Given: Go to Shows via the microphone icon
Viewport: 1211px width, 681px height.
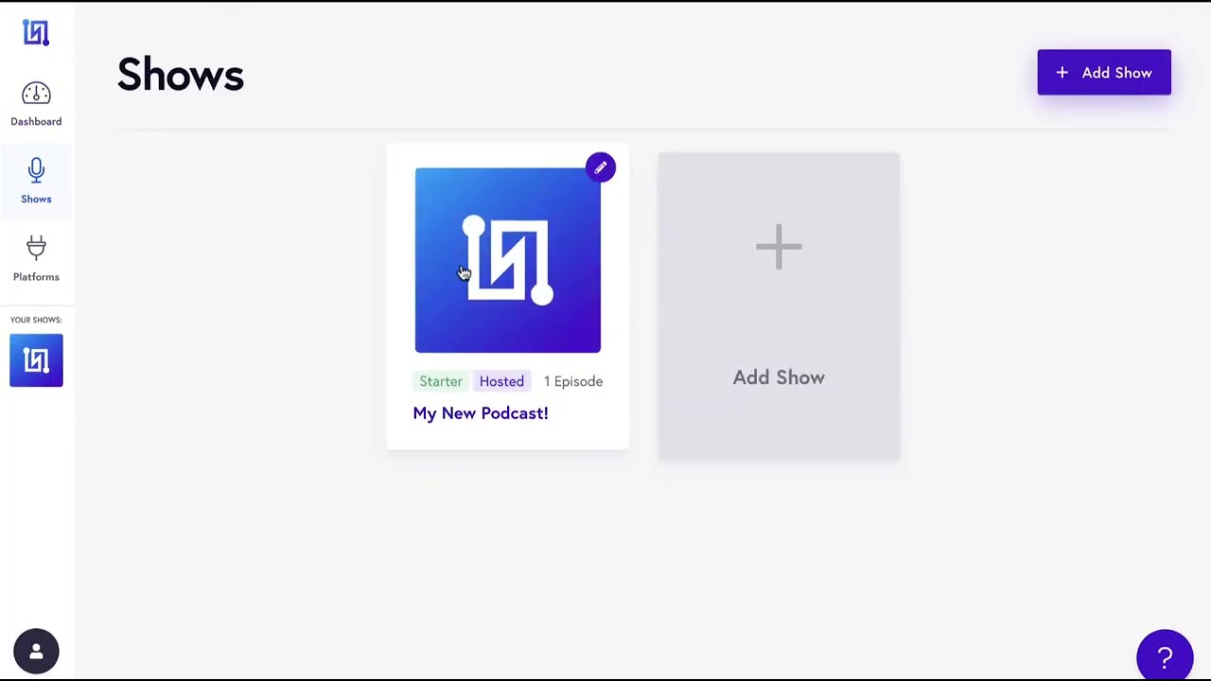Looking at the screenshot, I should pos(36,171).
